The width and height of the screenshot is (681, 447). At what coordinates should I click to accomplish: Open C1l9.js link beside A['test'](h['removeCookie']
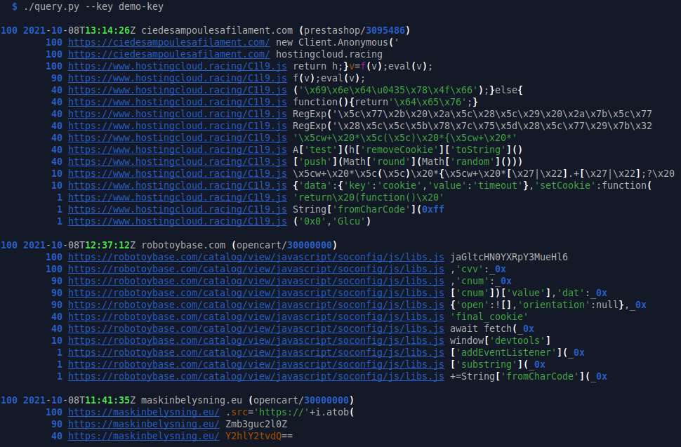177,149
